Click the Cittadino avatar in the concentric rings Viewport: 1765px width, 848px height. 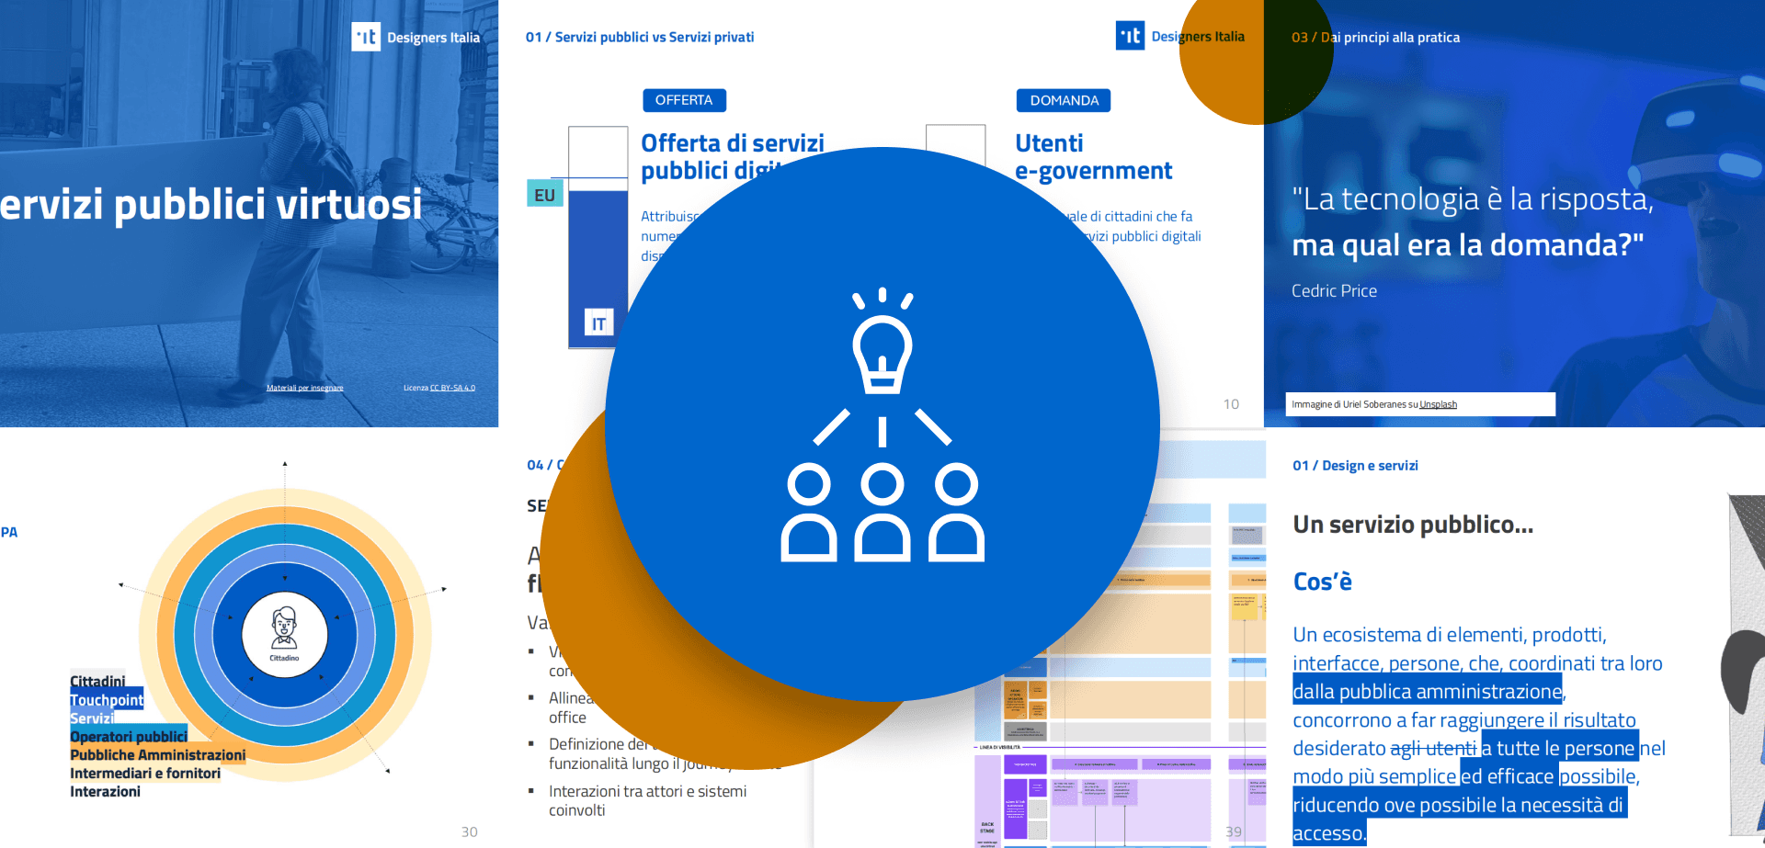284,633
